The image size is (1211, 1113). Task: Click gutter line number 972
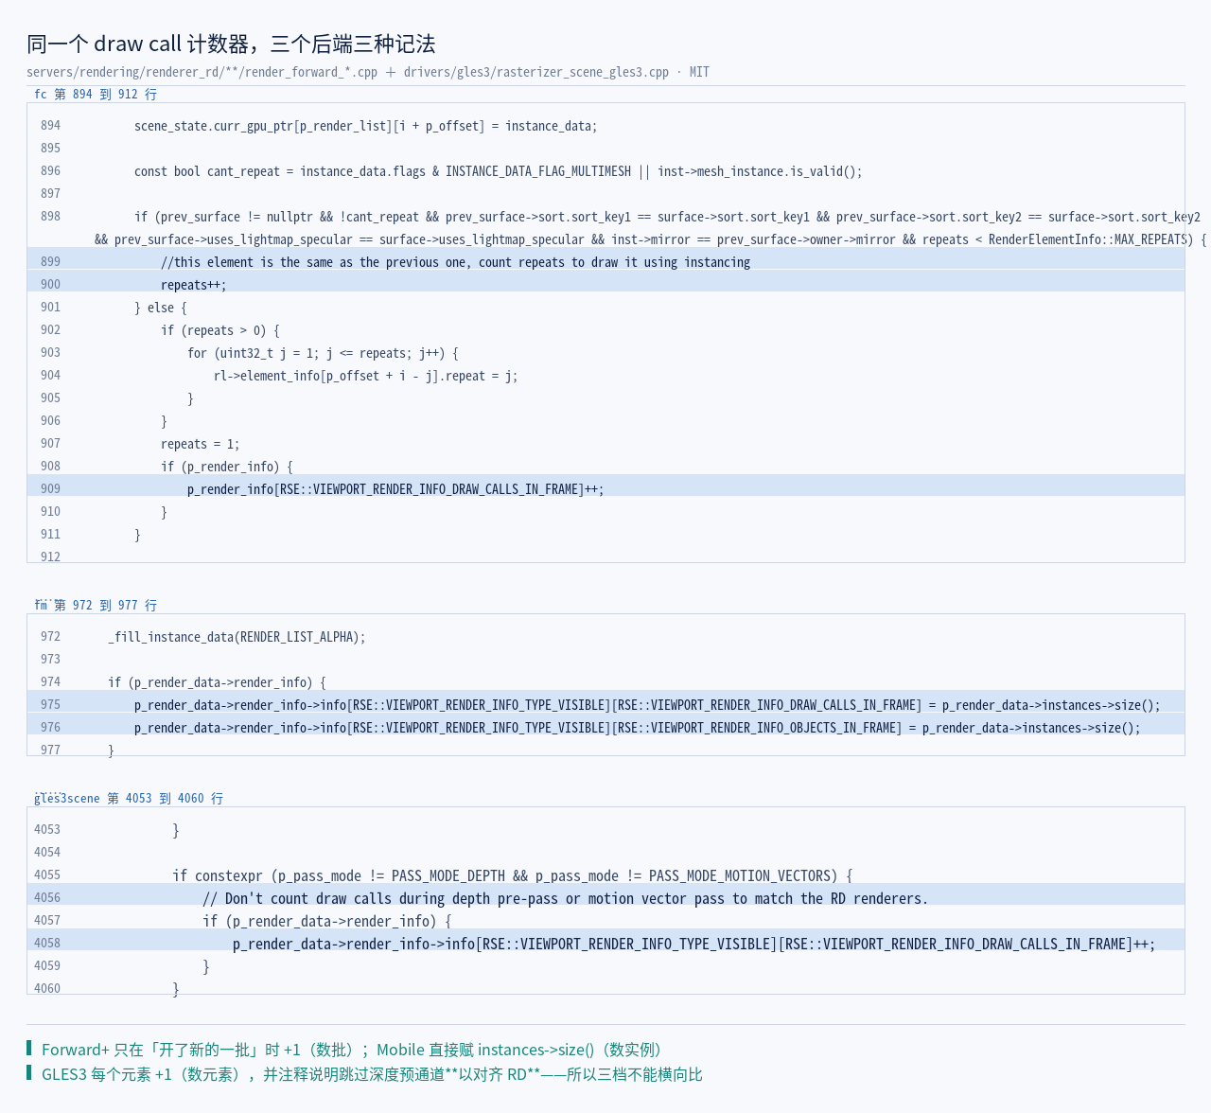[x=50, y=637]
